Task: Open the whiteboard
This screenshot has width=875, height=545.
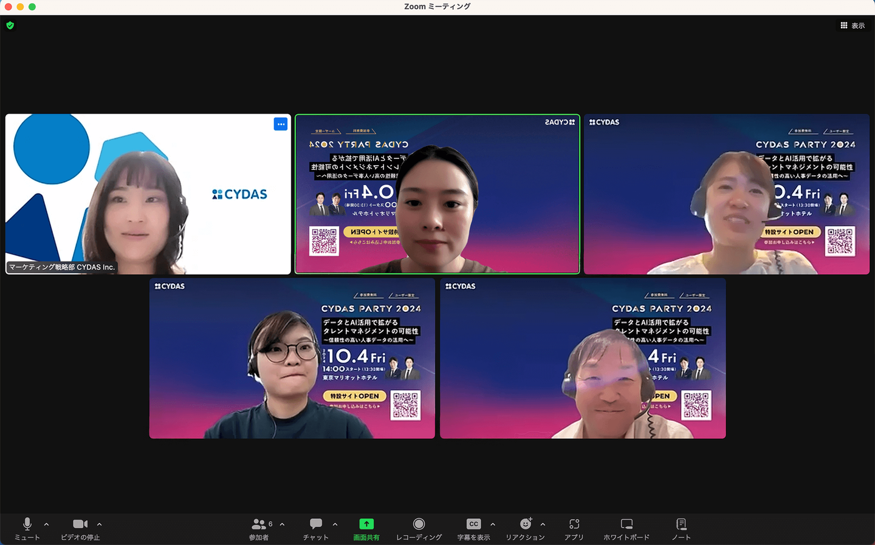Action: pyautogui.click(x=626, y=528)
